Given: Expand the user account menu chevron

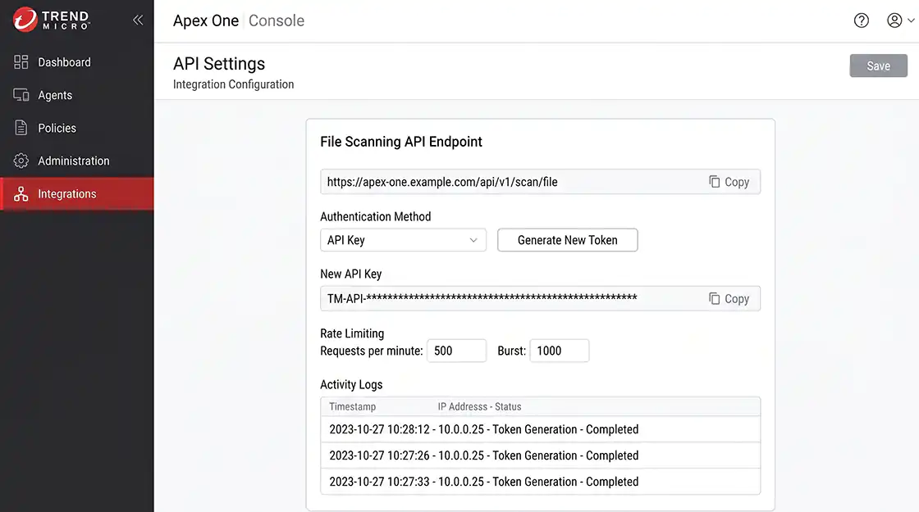Looking at the screenshot, I should point(911,20).
